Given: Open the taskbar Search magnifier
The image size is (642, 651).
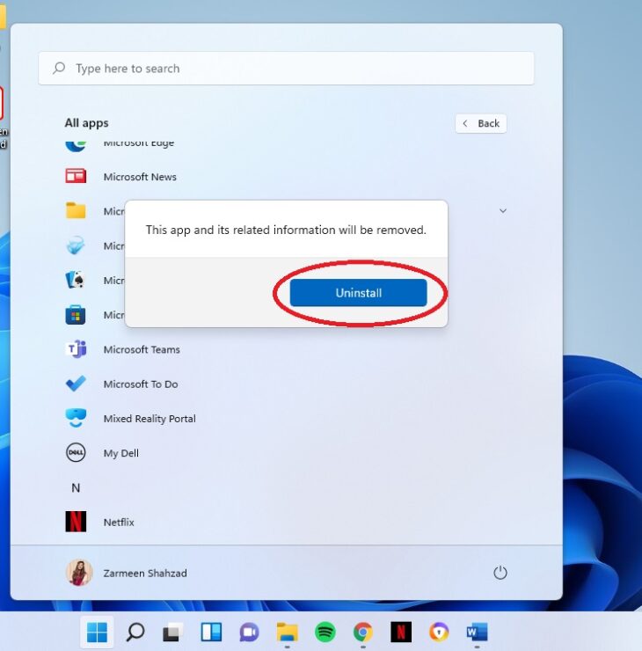Looking at the screenshot, I should pos(135,633).
